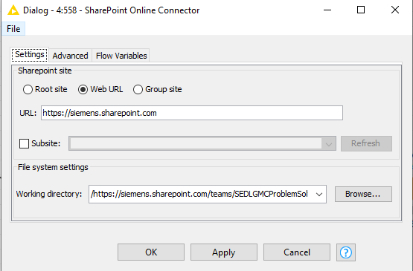The width and height of the screenshot is (413, 271).
Task: Open the Subsite combo box
Action: [x=202, y=143]
